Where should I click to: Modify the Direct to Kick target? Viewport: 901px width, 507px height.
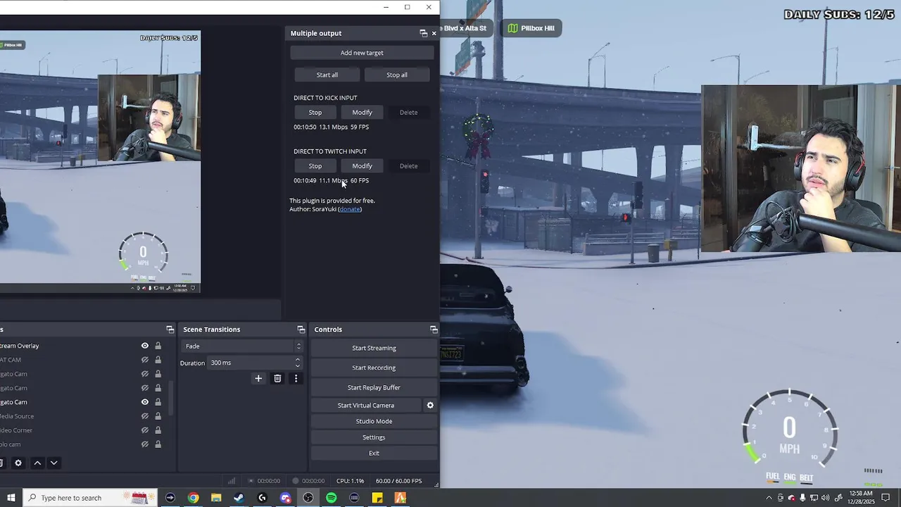pos(362,113)
